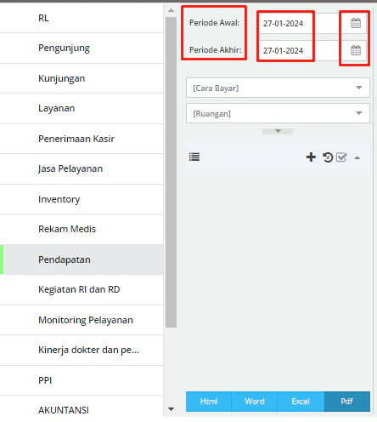Select Pdf output format
Image resolution: width=377 pixels, height=422 pixels.
click(x=347, y=402)
